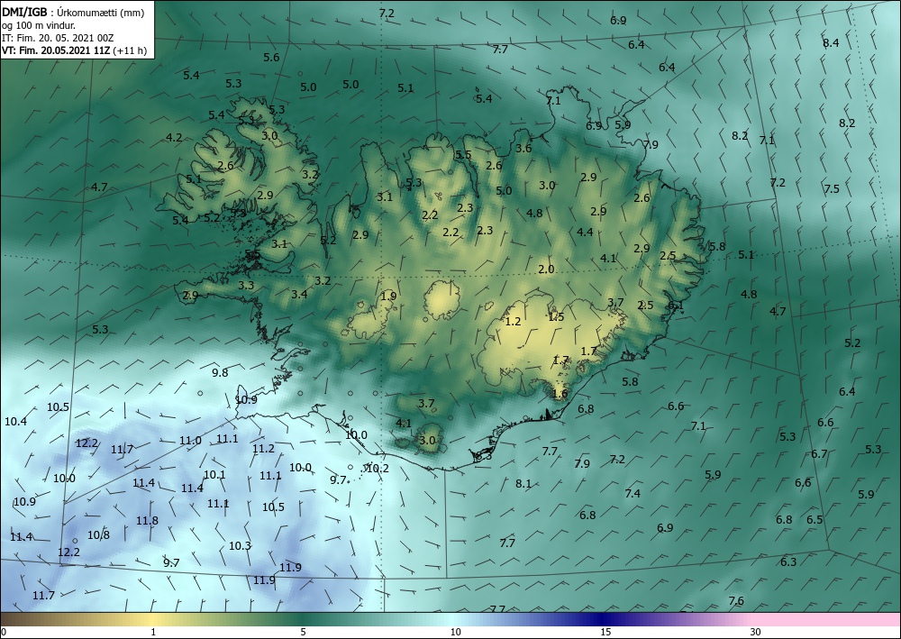Click the "4.2" value north-west of the Westfjords
The height and width of the screenshot is (639, 901).
174,138
